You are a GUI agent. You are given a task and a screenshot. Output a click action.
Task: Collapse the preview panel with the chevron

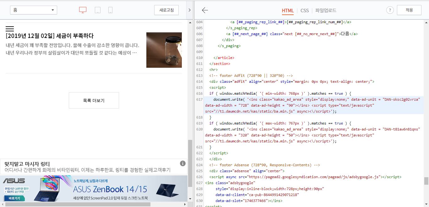pos(189,10)
